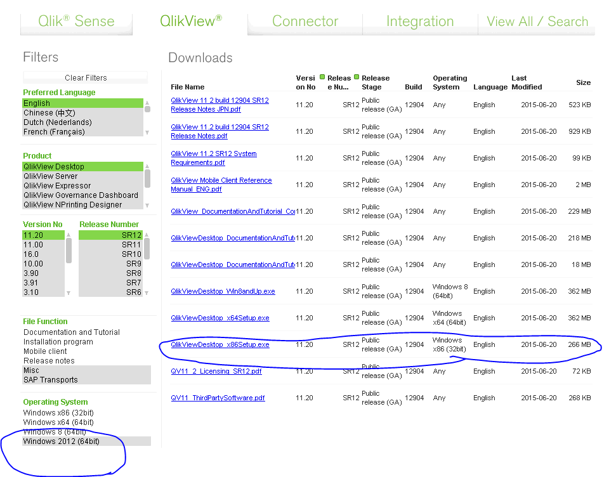
Task: Filter by Windows x64 (64bit) operating system
Action: 87,422
